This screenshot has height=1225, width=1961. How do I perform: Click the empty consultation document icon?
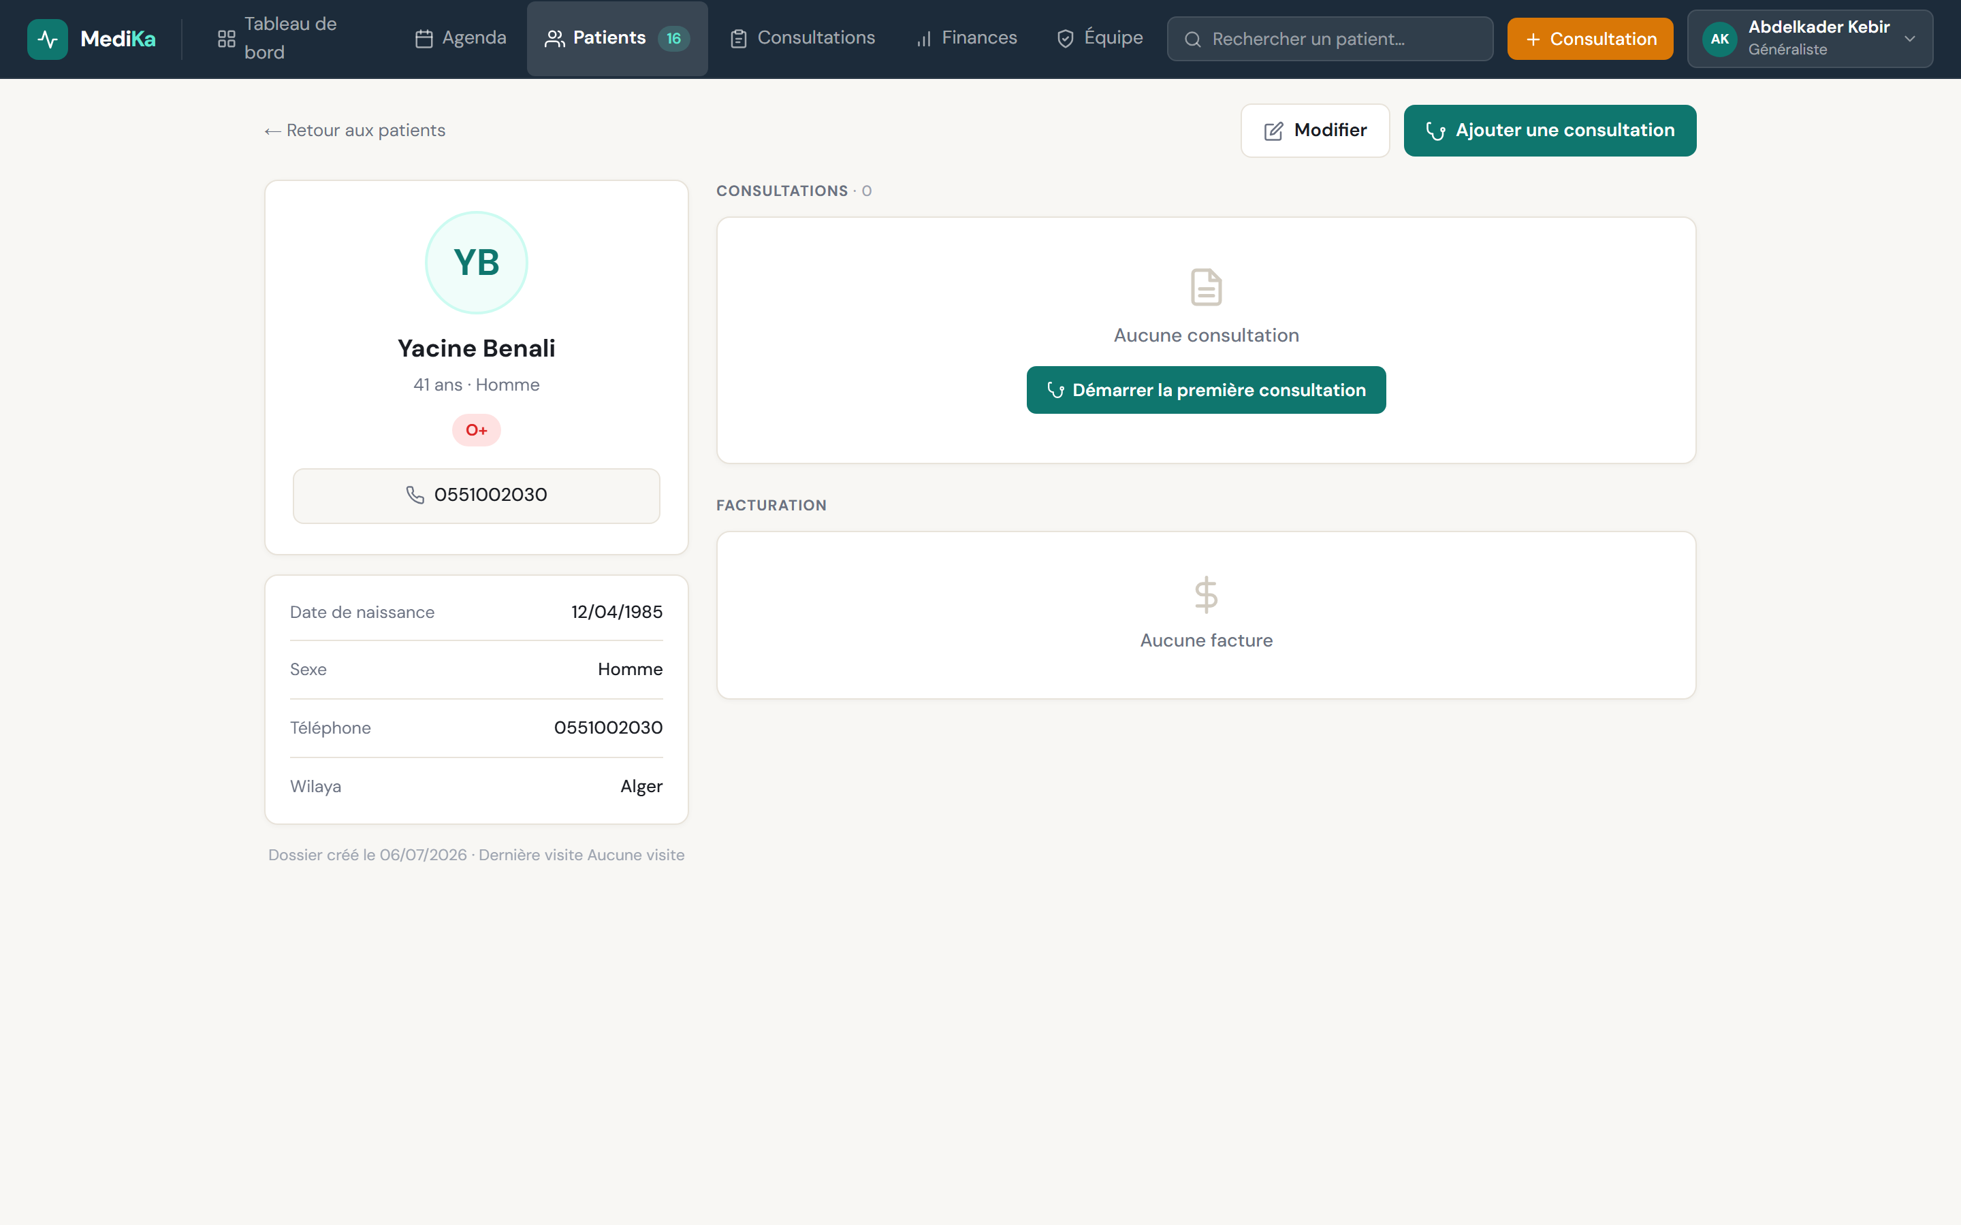pos(1206,287)
